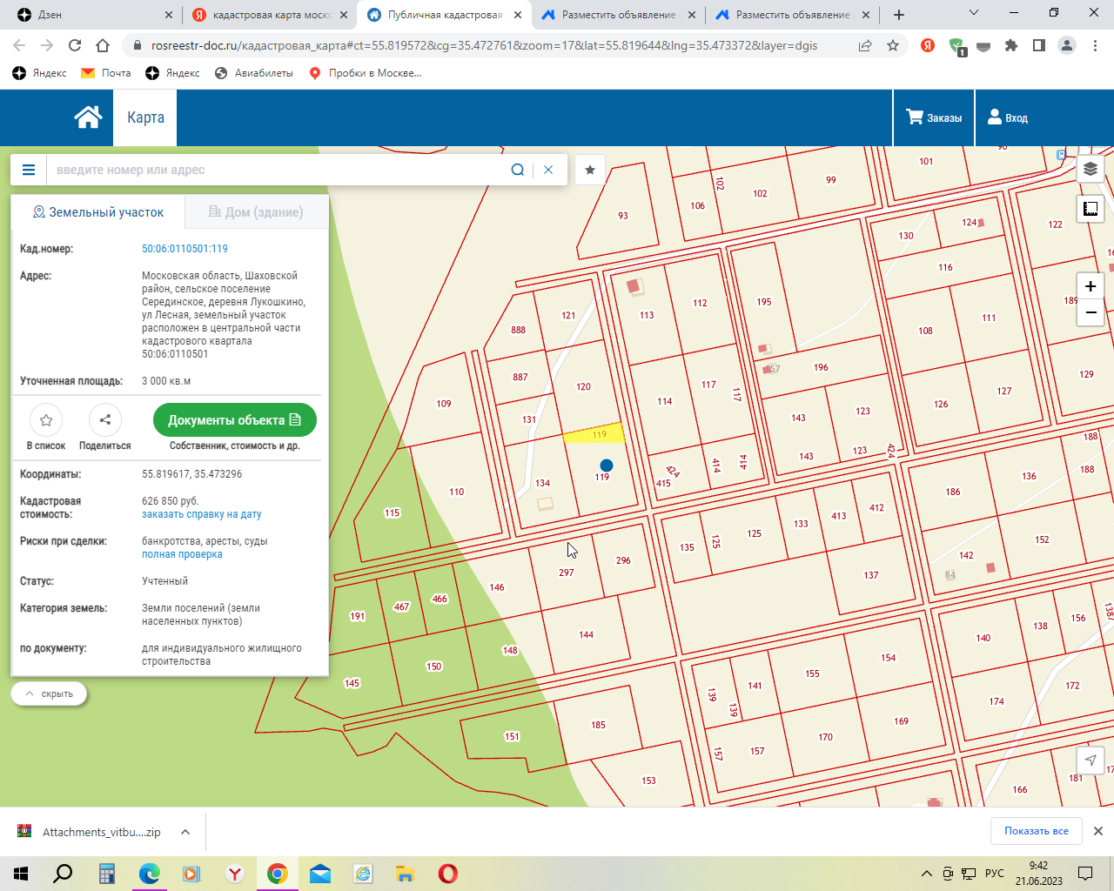Expand the download item options chevron
Viewport: 1114px width, 891px height.
point(185,832)
